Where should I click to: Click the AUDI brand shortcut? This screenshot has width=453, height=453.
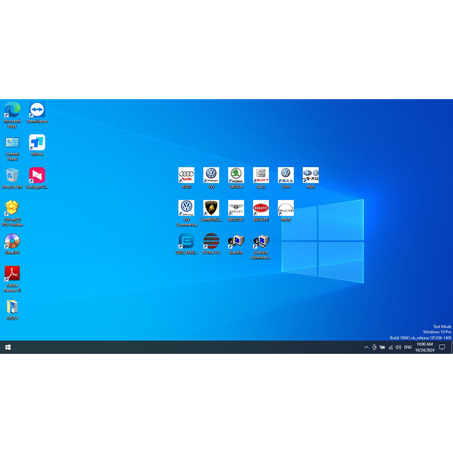pos(186,178)
